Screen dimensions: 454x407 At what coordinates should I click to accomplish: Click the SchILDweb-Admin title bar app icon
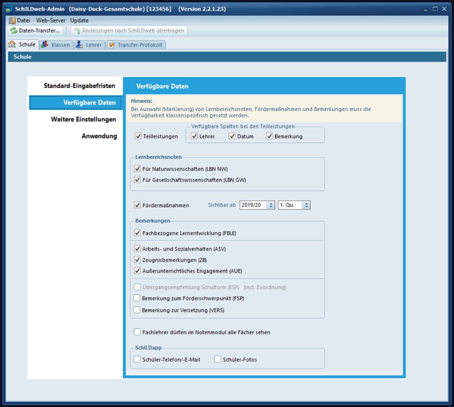click(x=9, y=9)
